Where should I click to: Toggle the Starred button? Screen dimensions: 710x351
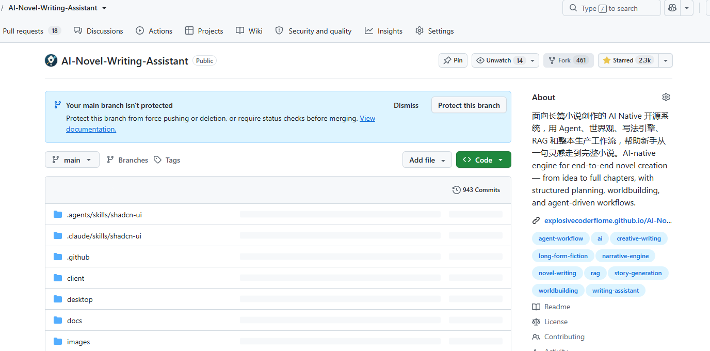(x=628, y=60)
